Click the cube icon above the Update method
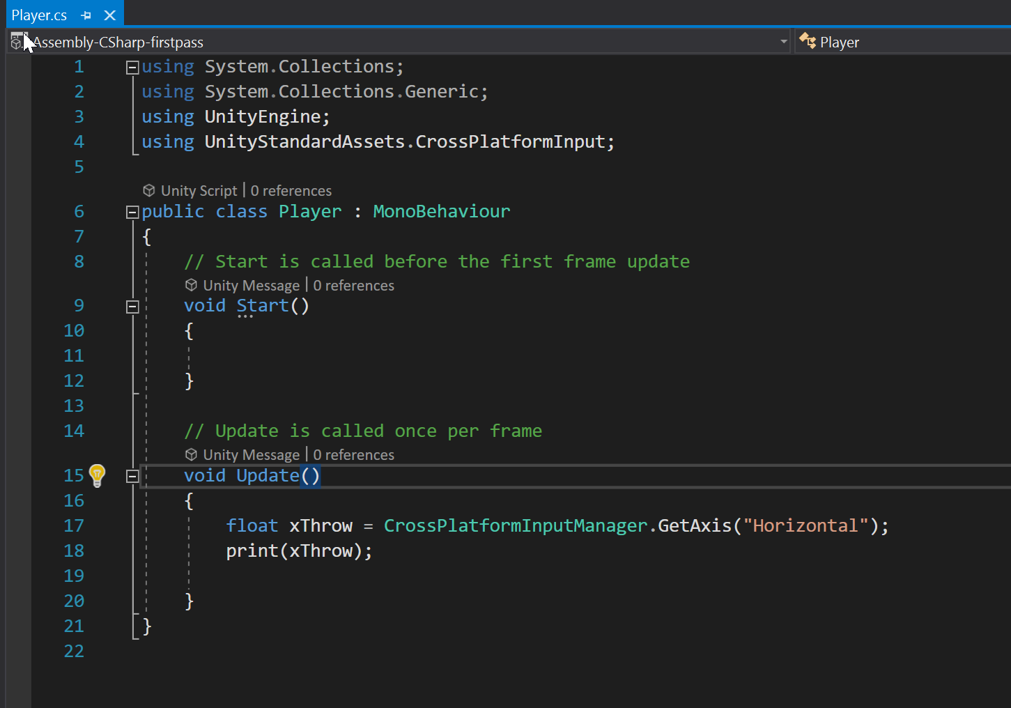Screen dimensions: 1011x708 pos(191,455)
